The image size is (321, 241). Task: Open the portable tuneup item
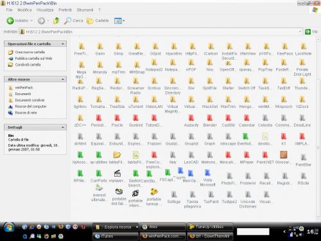(x=153, y=197)
